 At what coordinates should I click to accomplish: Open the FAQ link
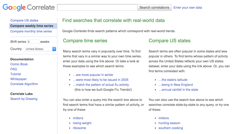click(14, 69)
